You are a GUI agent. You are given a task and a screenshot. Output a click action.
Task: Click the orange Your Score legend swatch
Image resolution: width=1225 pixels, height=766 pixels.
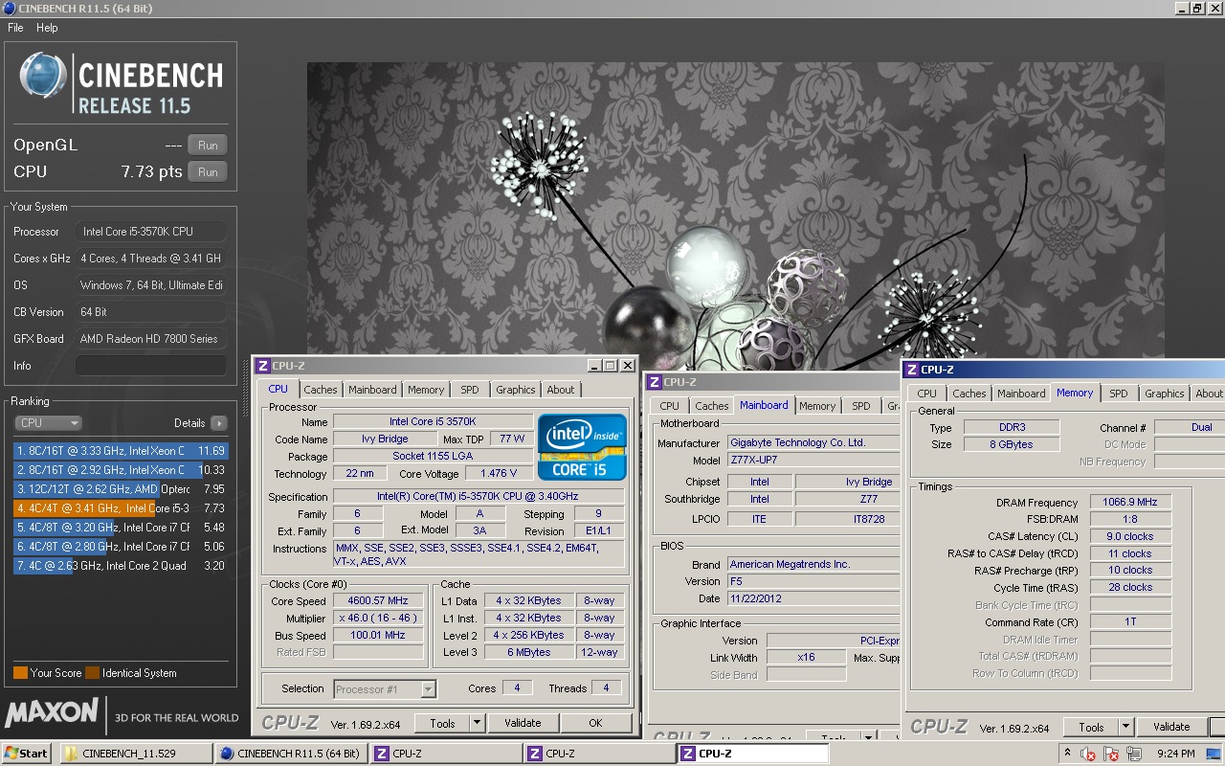20,672
